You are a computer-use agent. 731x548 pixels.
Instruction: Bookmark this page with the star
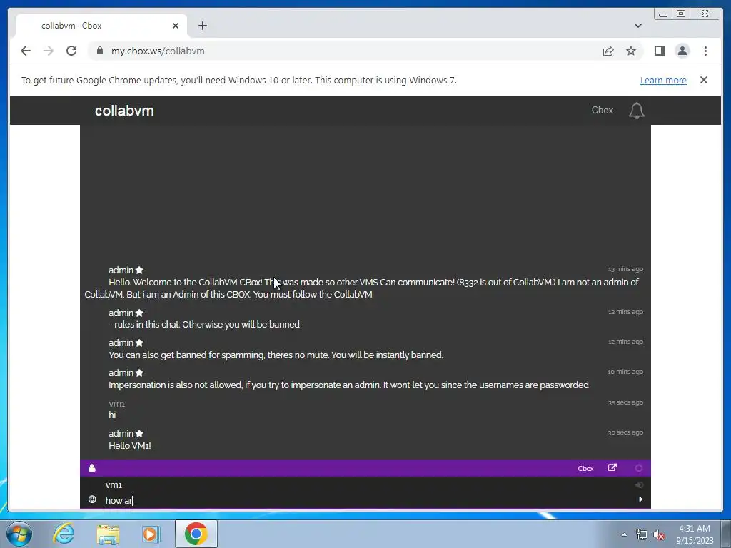631,51
